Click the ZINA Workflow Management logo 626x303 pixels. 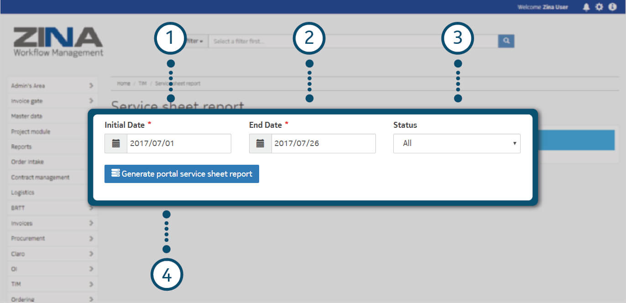[58, 42]
